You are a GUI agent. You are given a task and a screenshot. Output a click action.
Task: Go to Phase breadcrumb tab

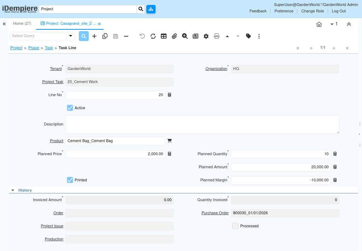34,48
